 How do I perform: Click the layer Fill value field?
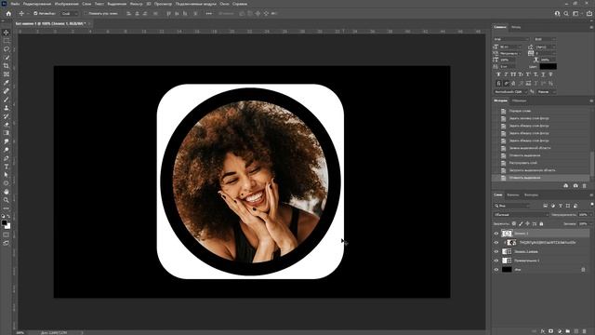click(x=584, y=223)
